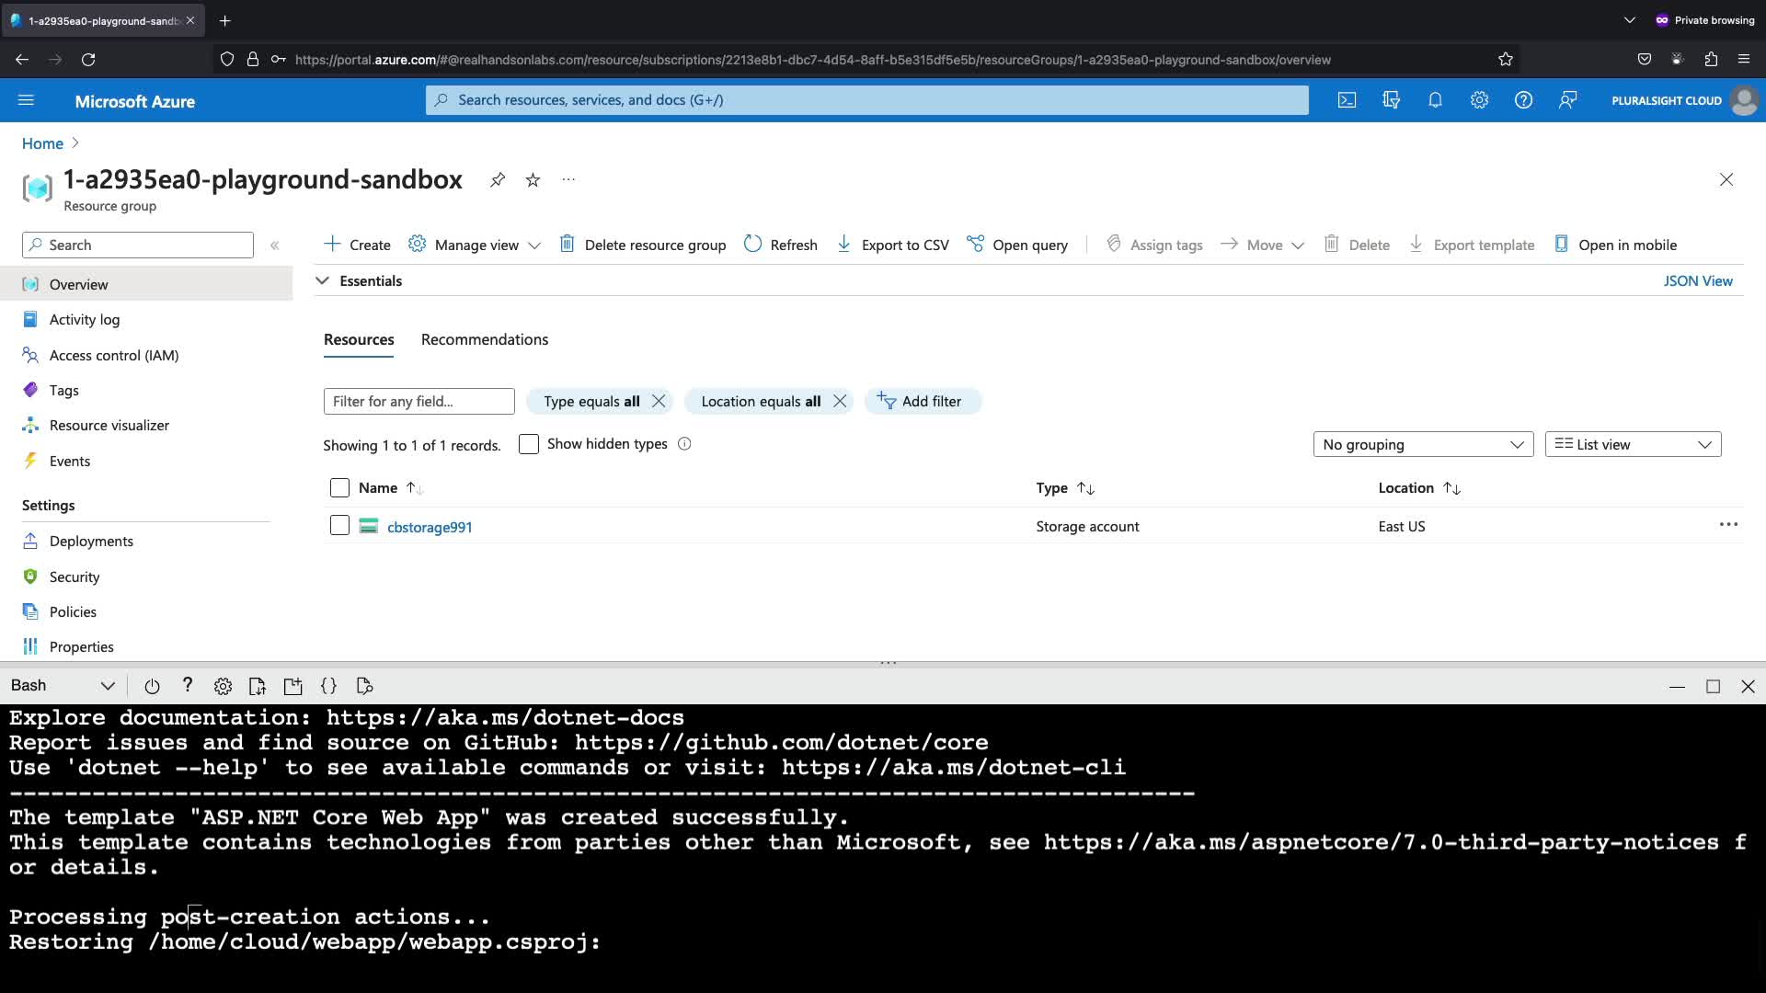Screen dimensions: 1766x993
Task: Open the notifications bell
Action: pyautogui.click(x=1435, y=100)
